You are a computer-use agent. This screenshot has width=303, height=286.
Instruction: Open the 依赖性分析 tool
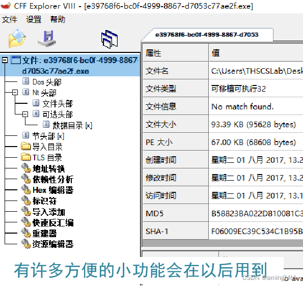[53, 179]
